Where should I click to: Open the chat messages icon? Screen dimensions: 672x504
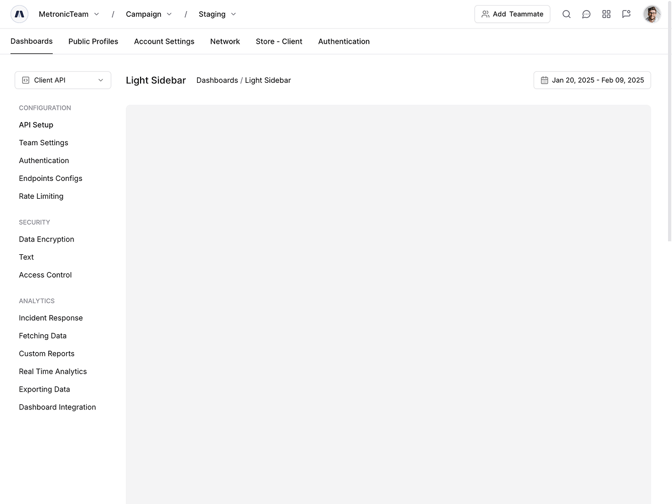pos(586,14)
